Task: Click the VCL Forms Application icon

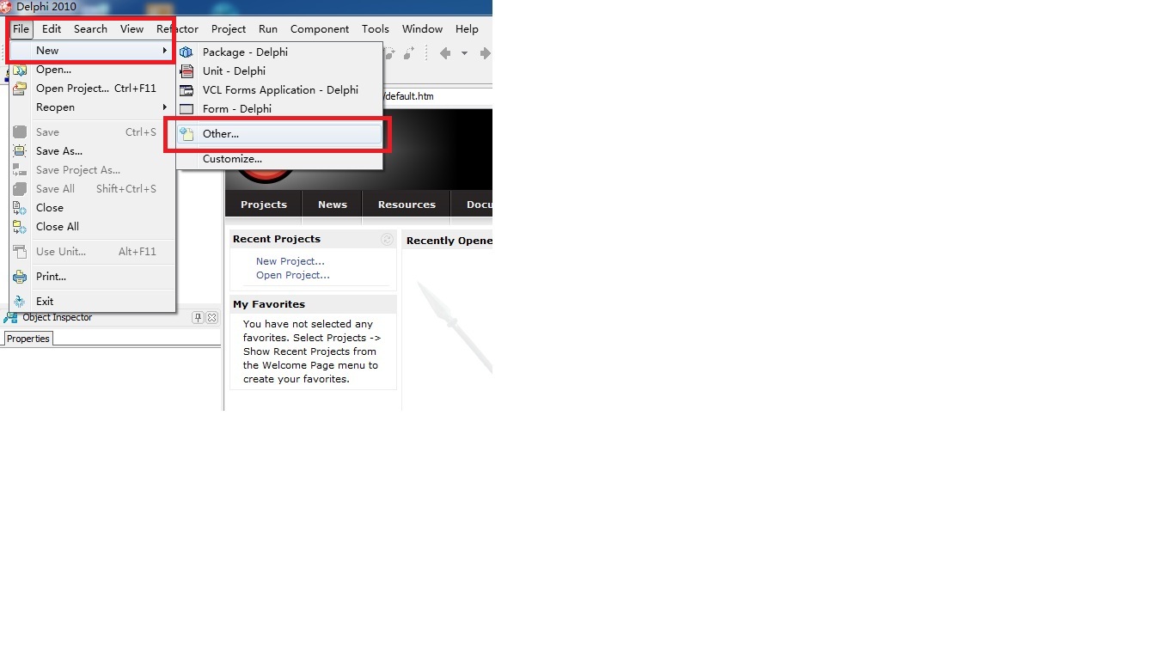Action: click(186, 90)
